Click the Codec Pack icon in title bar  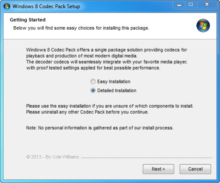click(6, 6)
